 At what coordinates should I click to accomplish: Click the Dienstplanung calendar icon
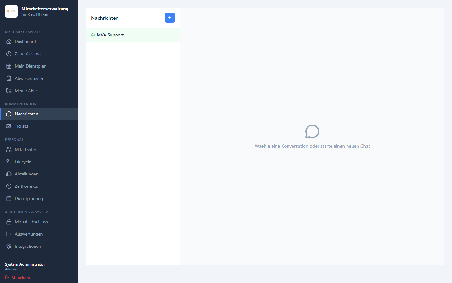tap(9, 198)
